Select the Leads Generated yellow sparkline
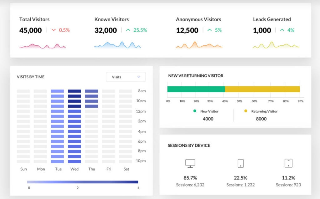320x199 pixels. coord(276,45)
